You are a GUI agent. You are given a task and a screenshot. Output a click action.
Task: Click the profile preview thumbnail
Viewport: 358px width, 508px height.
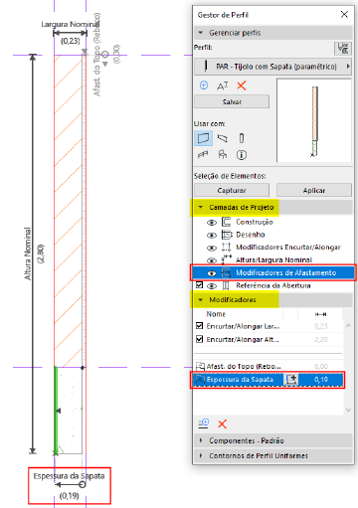[314, 120]
